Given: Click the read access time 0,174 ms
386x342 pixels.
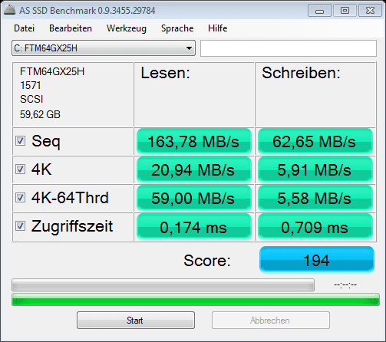Looking at the screenshot, I should tap(193, 227).
